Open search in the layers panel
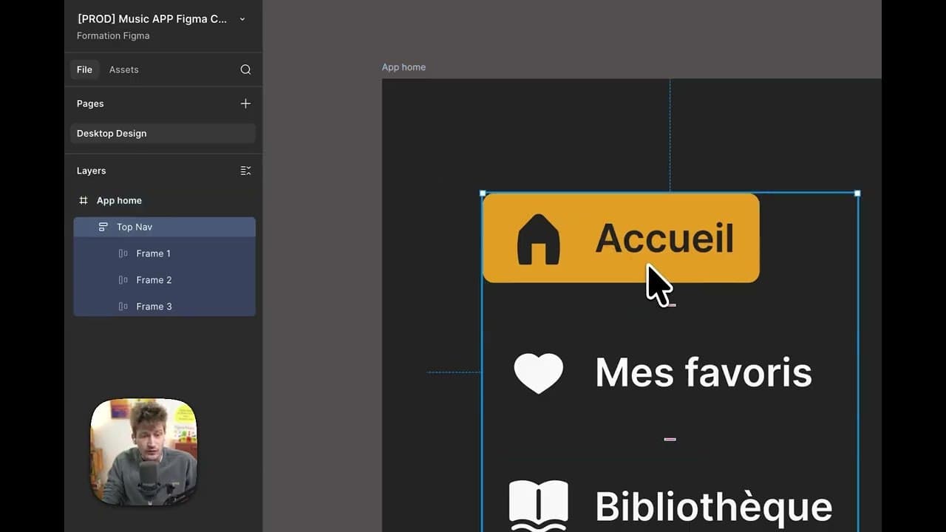The height and width of the screenshot is (532, 946). click(245, 69)
